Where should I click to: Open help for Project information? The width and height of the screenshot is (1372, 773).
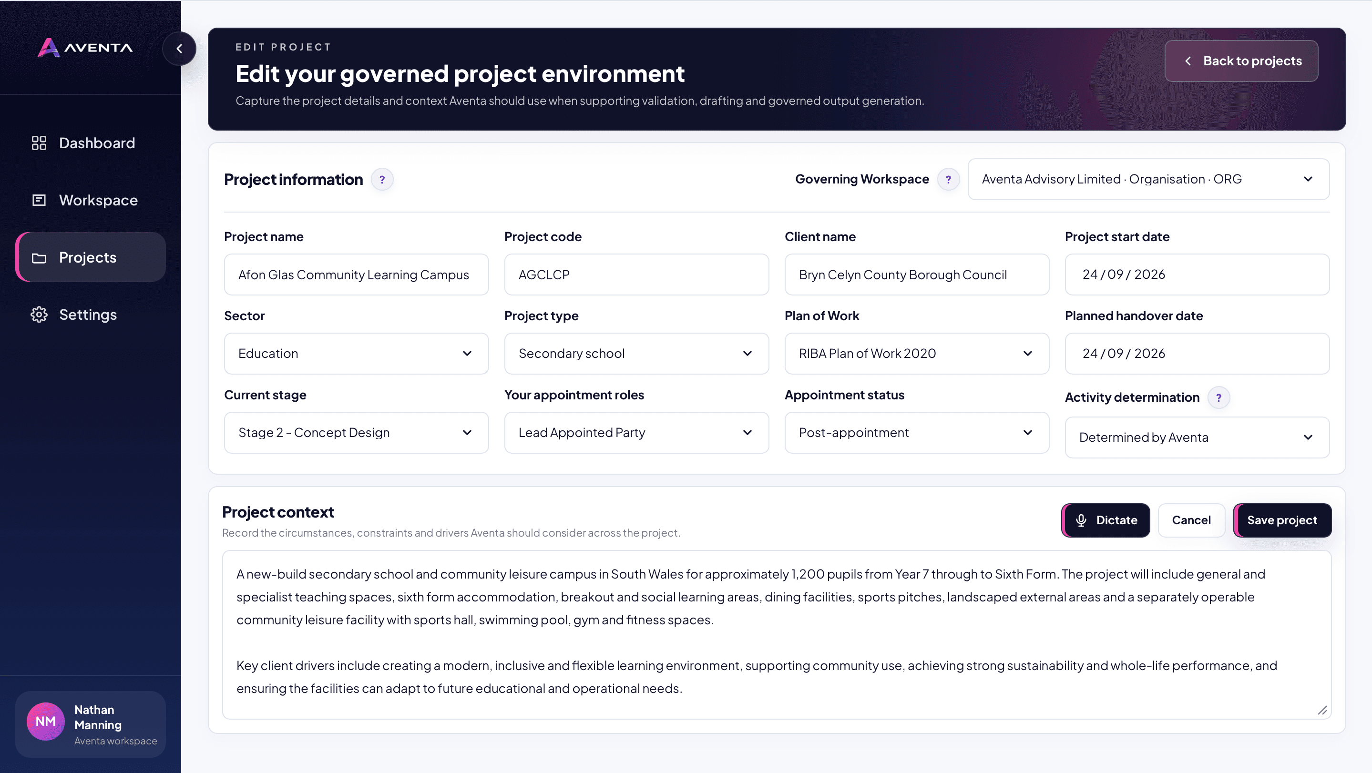click(x=382, y=180)
